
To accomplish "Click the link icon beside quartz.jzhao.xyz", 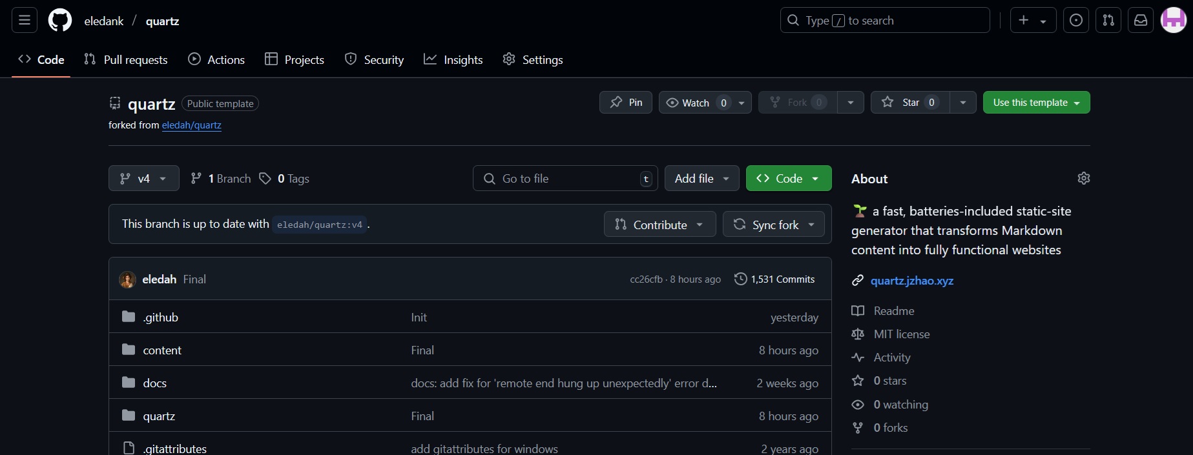I will [x=858, y=281].
